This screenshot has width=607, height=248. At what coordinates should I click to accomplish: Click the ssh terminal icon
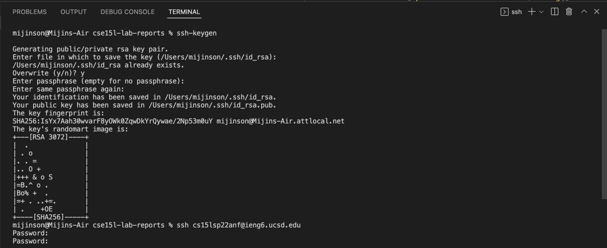(x=504, y=12)
